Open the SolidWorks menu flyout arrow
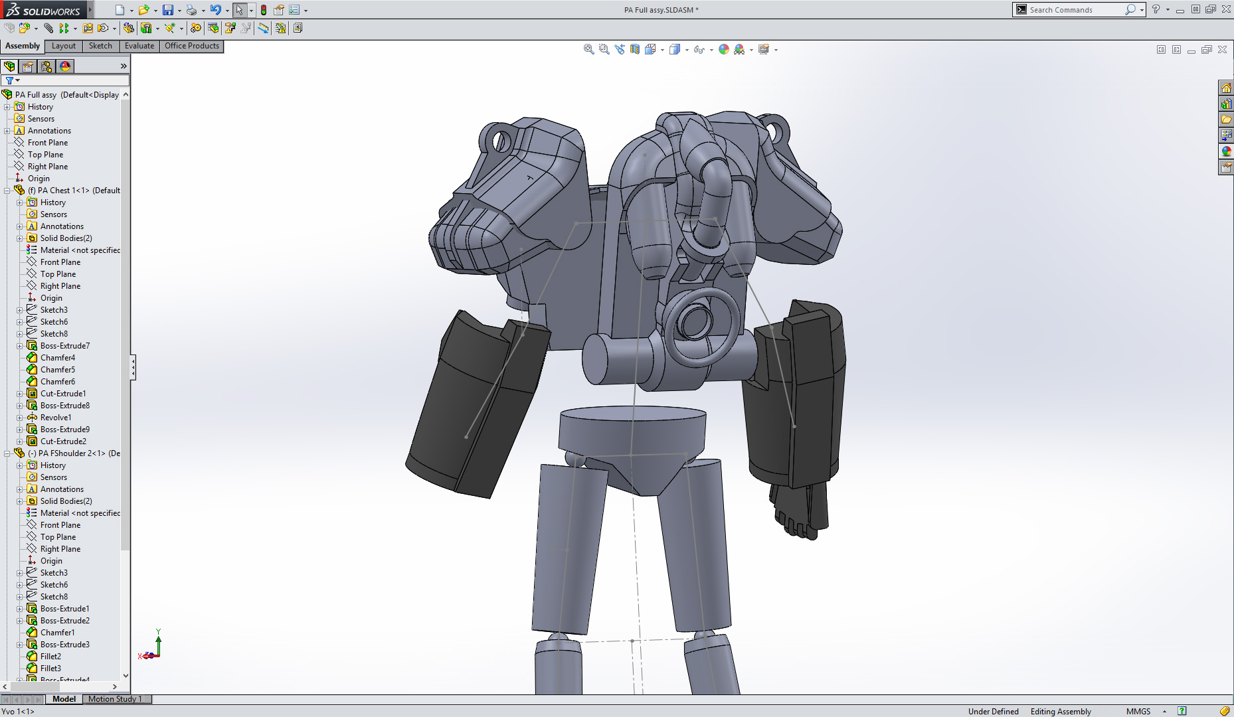 point(90,9)
